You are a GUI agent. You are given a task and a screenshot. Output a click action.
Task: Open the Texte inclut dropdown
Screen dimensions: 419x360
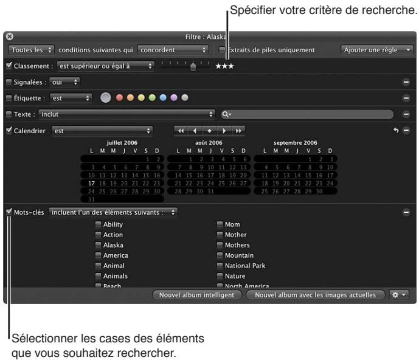click(x=127, y=114)
